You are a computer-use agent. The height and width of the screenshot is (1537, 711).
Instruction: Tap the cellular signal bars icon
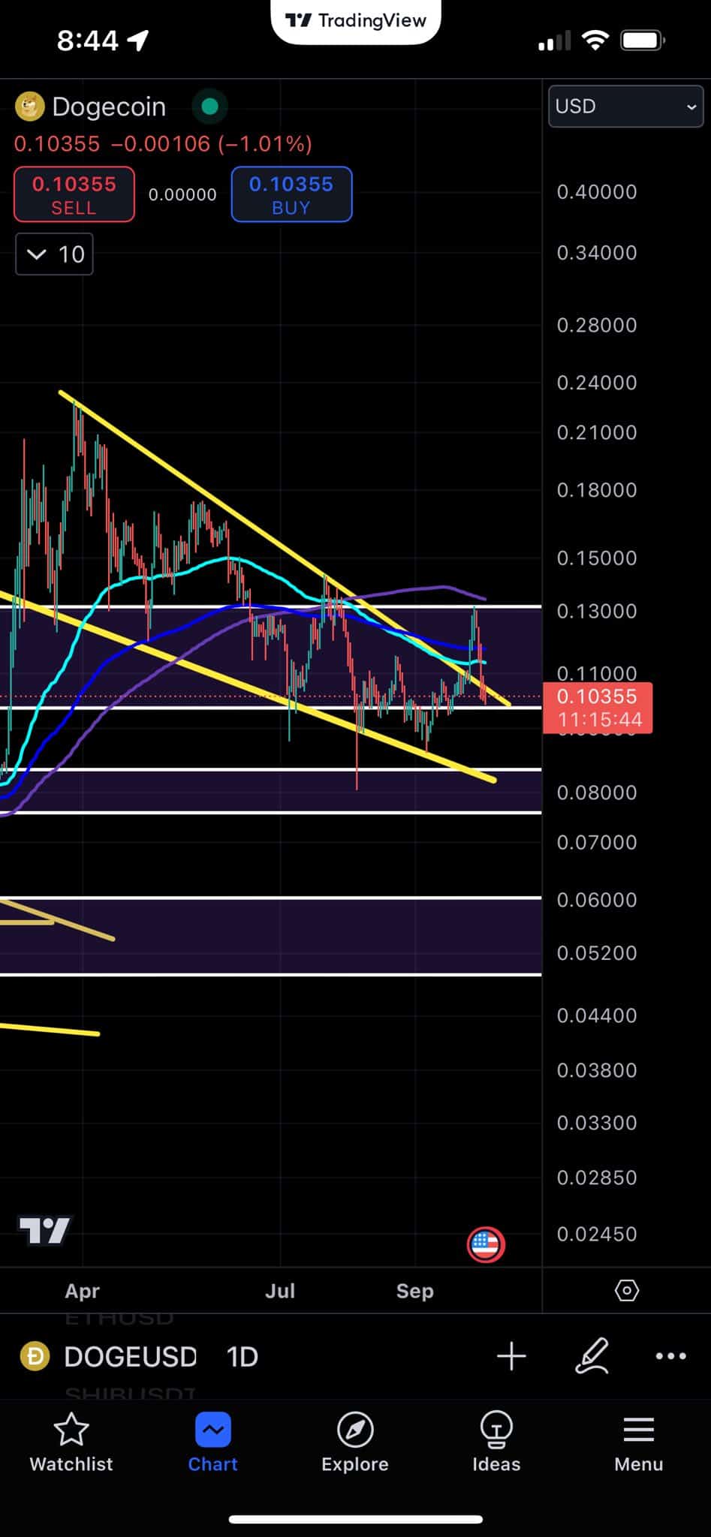click(x=555, y=42)
